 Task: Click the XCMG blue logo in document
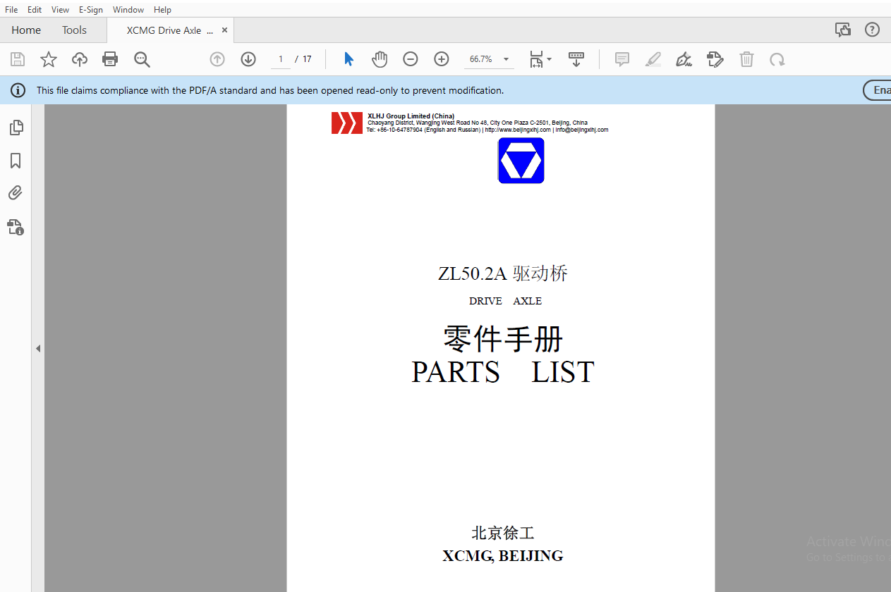tap(521, 160)
